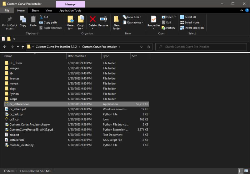Image resolution: width=250 pixels, height=174 pixels.
Task: Refresh the current folder view
Action: [149, 47]
